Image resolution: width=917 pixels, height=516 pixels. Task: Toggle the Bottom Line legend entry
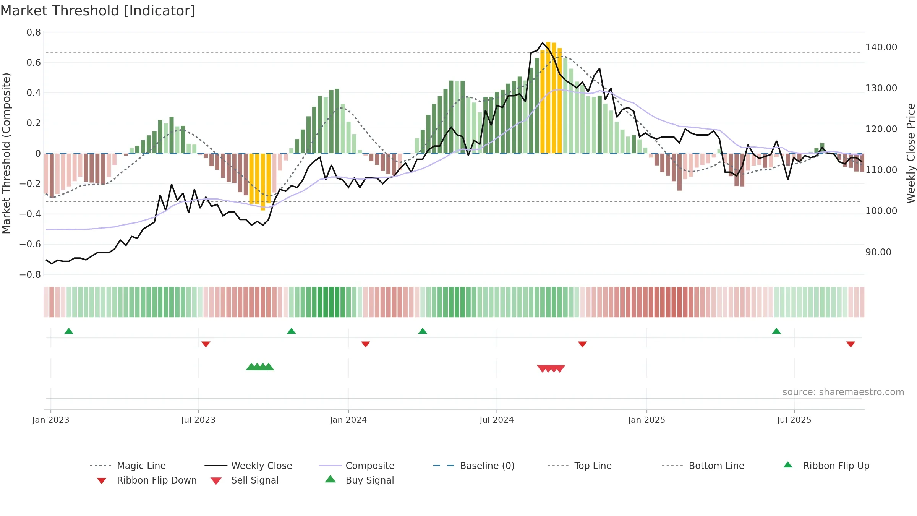pyautogui.click(x=703, y=466)
